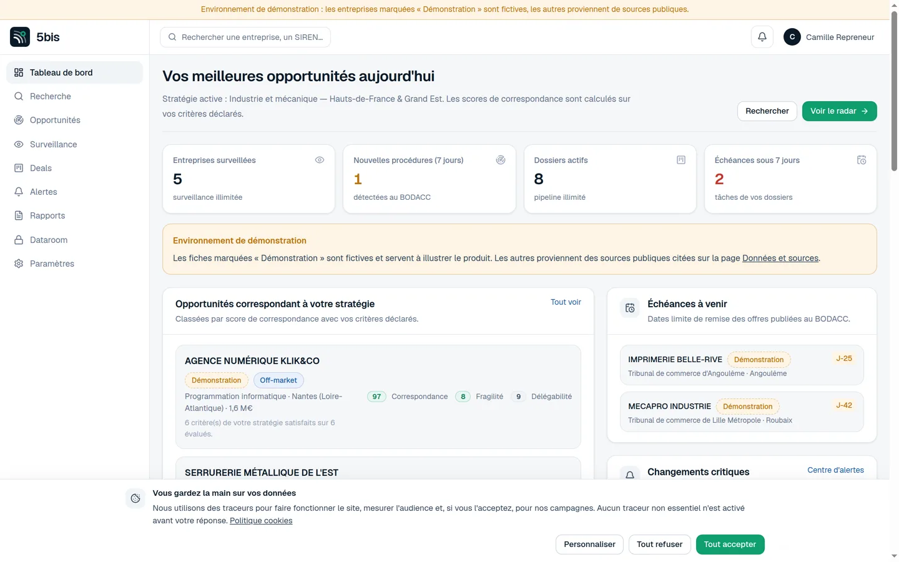Open Rapports in sidebar
The image size is (899, 562).
(x=74, y=215)
